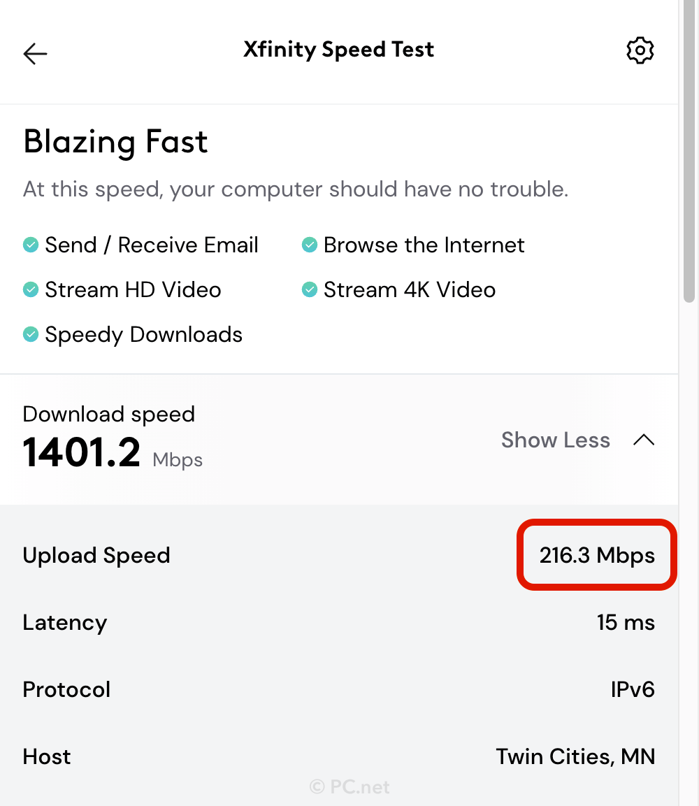Open the Speed Test settings gear
Image resolution: width=699 pixels, height=806 pixels.
coord(640,50)
